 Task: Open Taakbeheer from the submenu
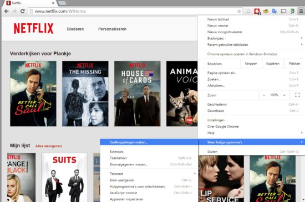pos(149,158)
